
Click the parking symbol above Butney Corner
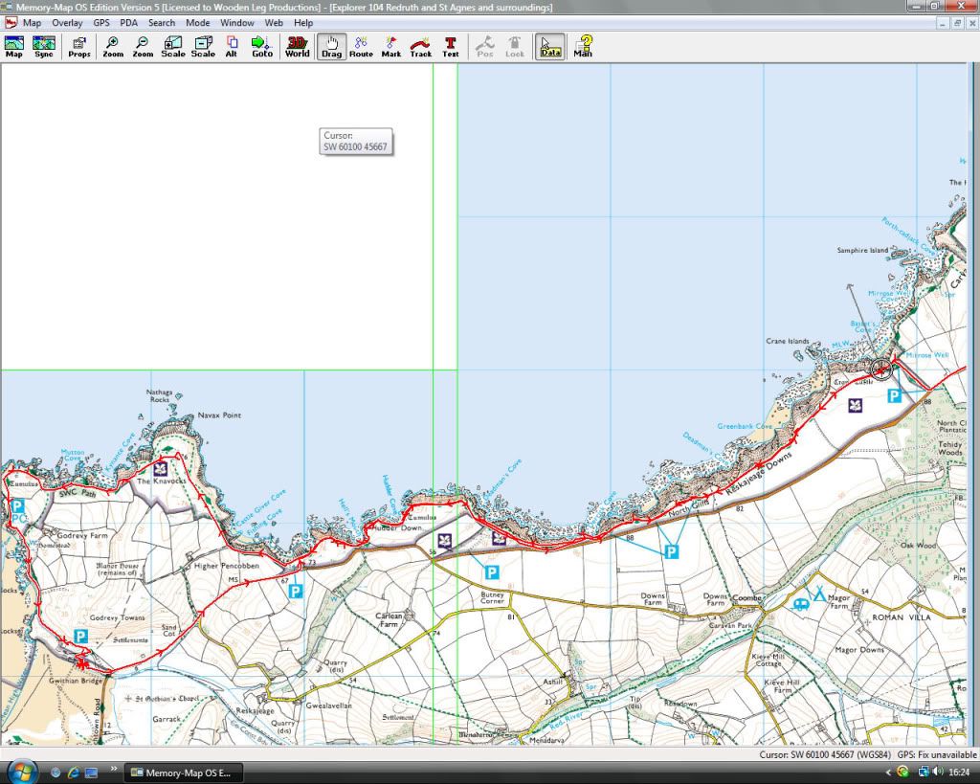(x=492, y=572)
